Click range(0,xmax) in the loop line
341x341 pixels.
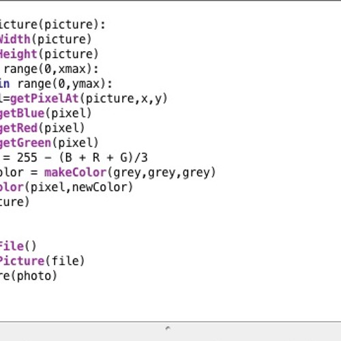51,69
